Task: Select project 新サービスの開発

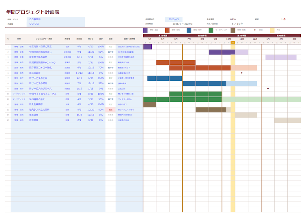Action: tap(38, 83)
